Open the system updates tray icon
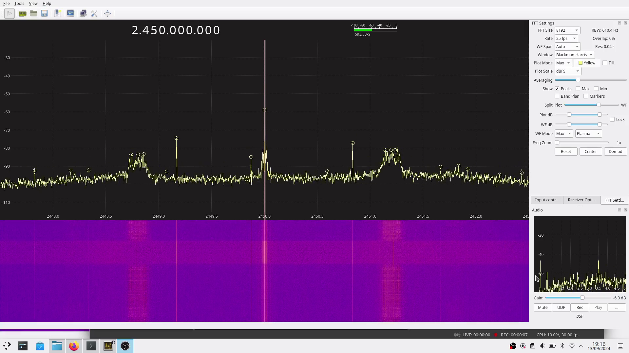Image resolution: width=629 pixels, height=353 pixels. pos(523,346)
